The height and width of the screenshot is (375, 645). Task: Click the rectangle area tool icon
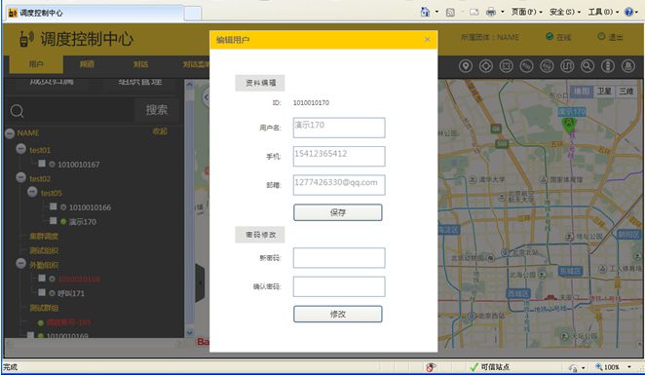click(506, 66)
